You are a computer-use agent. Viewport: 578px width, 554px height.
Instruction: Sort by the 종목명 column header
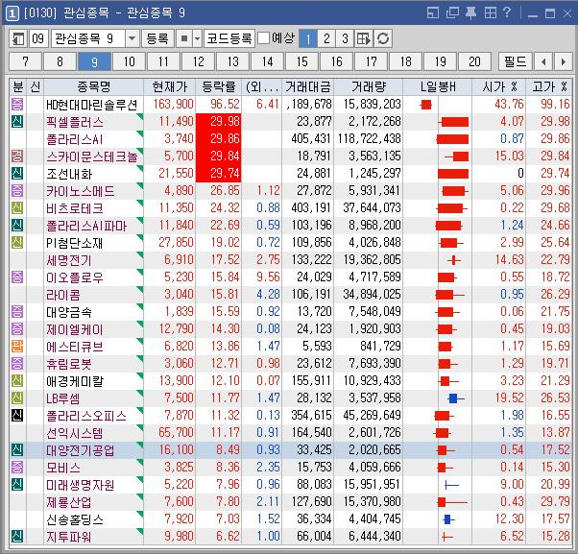tap(94, 87)
